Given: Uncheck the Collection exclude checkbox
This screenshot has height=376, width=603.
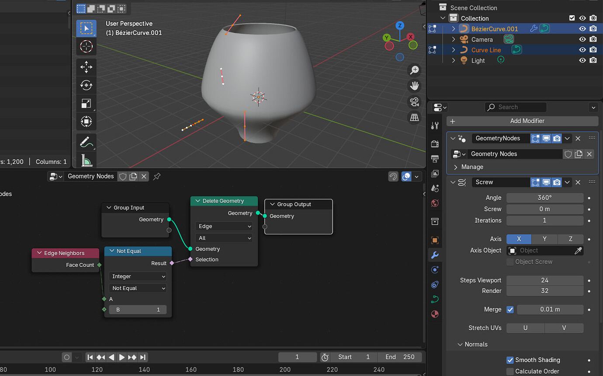Looking at the screenshot, I should click(572, 18).
